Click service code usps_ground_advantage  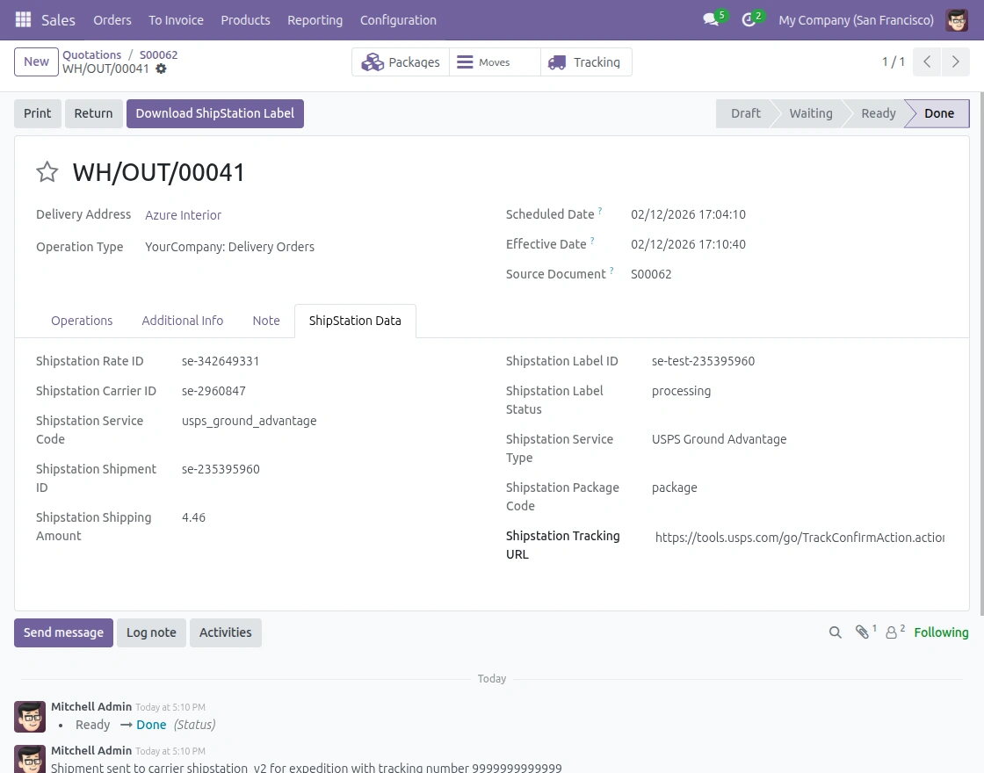(x=250, y=421)
